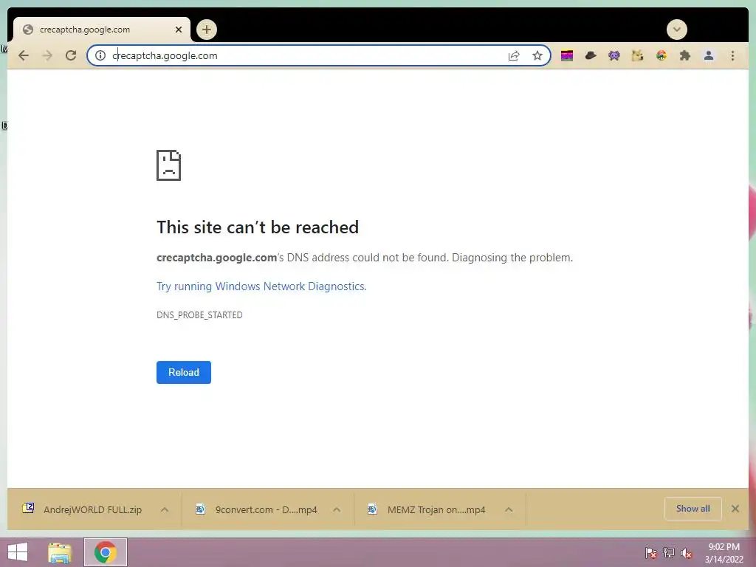This screenshot has width=756, height=567.
Task: Open the purple creature extension icon
Action: pyautogui.click(x=614, y=56)
